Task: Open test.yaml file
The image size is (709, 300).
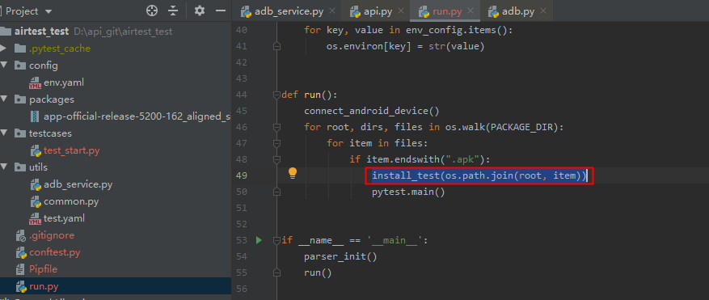Action: [64, 218]
